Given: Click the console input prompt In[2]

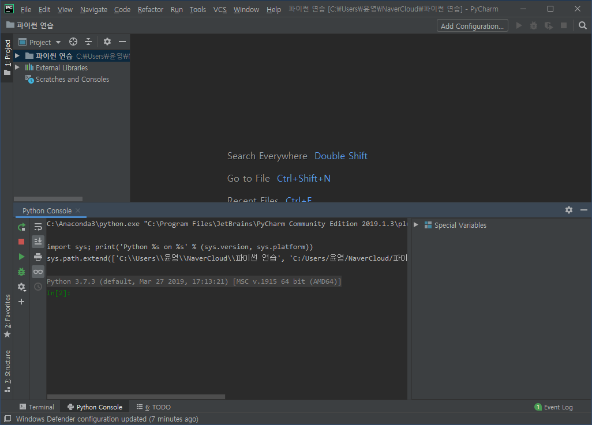Looking at the screenshot, I should (58, 293).
